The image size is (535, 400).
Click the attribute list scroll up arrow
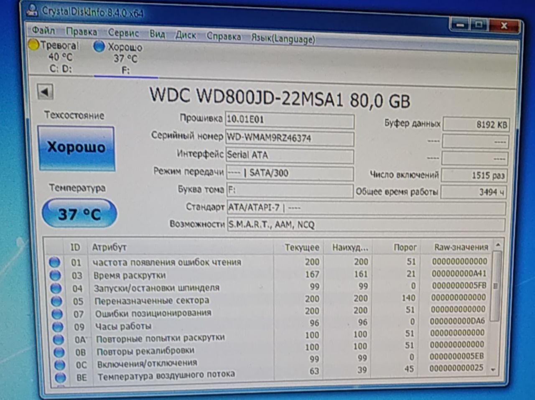pos(497,245)
